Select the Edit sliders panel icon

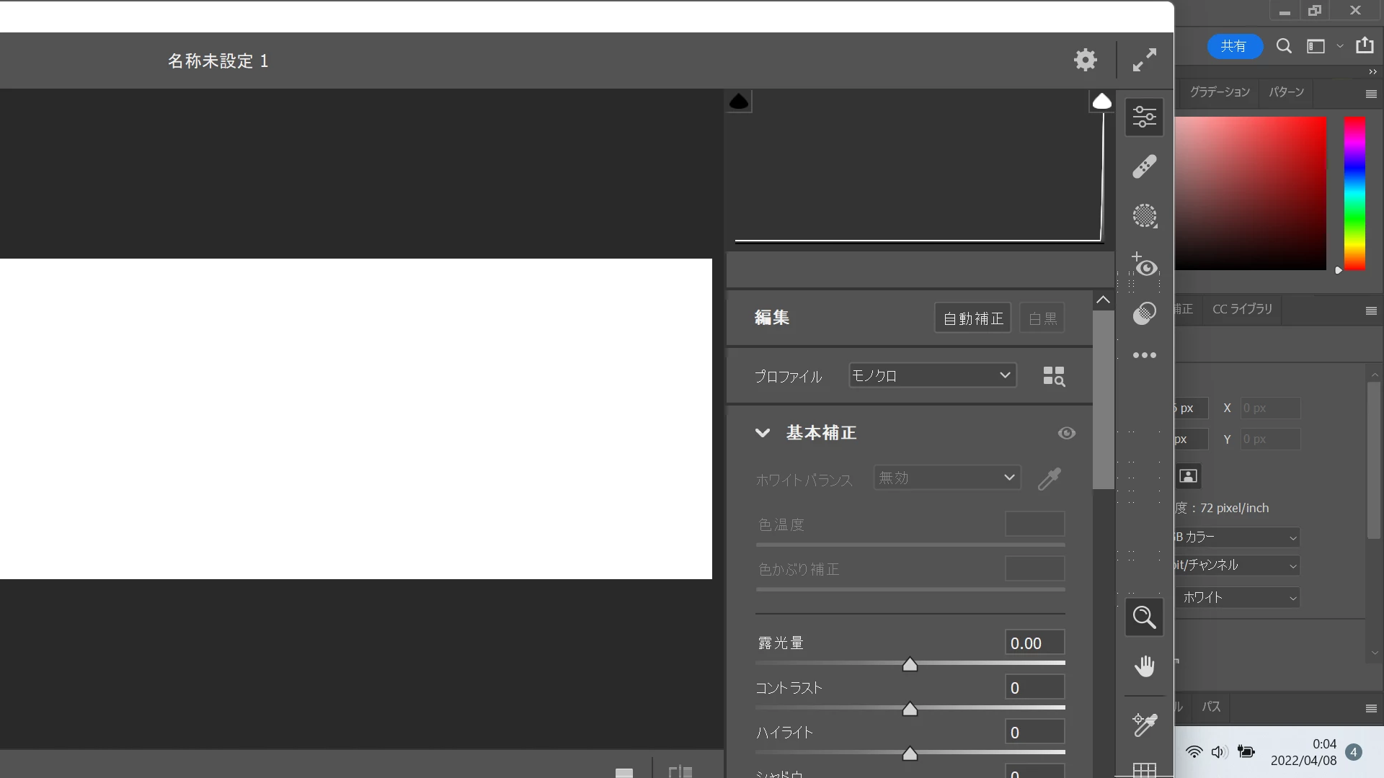[1144, 117]
